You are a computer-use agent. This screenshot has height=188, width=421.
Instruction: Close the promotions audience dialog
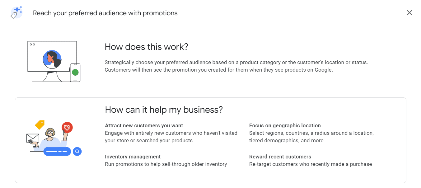coord(409,13)
